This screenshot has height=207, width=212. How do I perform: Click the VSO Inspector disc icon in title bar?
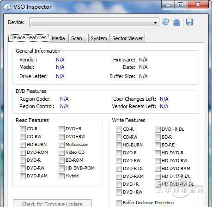[7, 7]
